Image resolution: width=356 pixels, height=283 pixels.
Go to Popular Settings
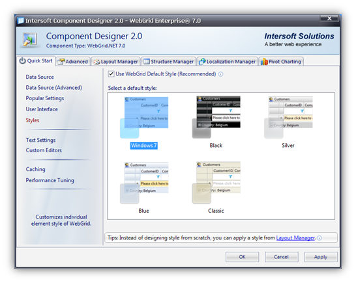pyautogui.click(x=45, y=98)
